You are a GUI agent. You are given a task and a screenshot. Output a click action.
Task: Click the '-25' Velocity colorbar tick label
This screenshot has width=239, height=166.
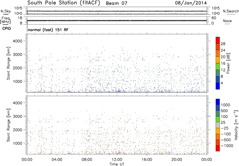point(225,128)
